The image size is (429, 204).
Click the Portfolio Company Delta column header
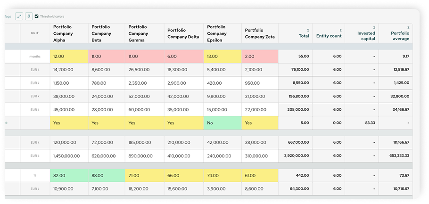click(184, 33)
